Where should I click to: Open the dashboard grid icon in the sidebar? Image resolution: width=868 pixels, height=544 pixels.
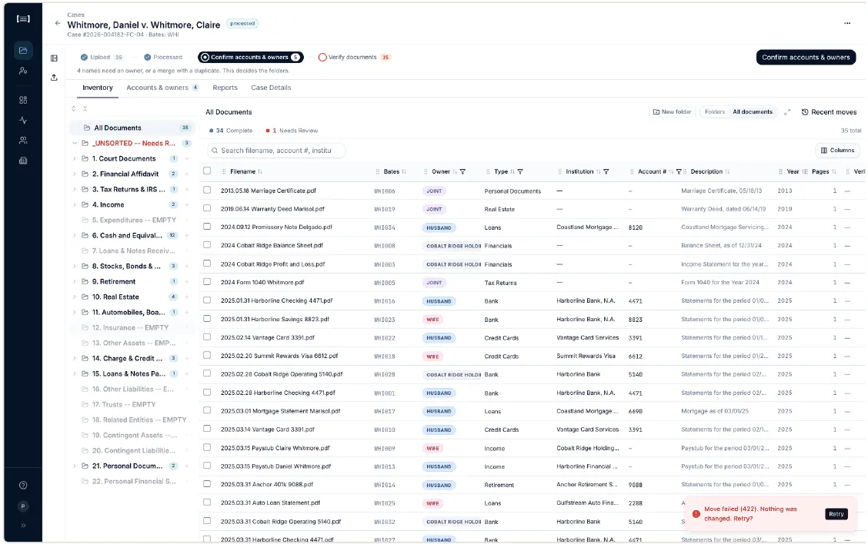(22, 100)
